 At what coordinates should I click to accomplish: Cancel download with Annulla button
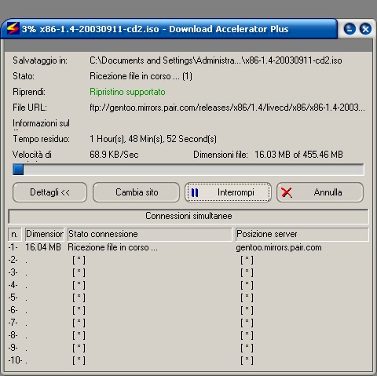[x=320, y=192]
